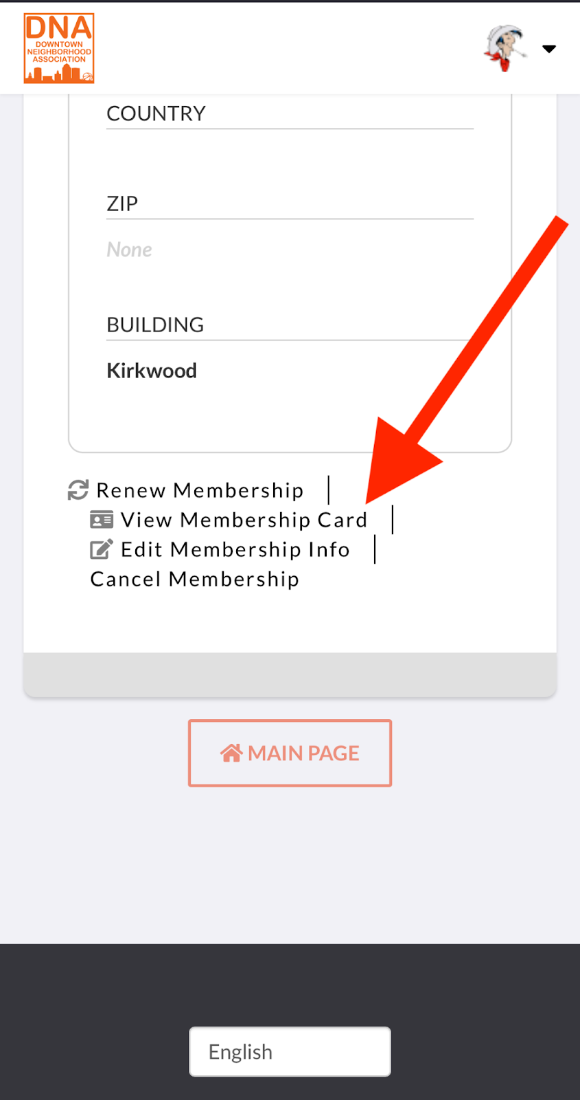Choose Edit Membership Info

tap(235, 549)
